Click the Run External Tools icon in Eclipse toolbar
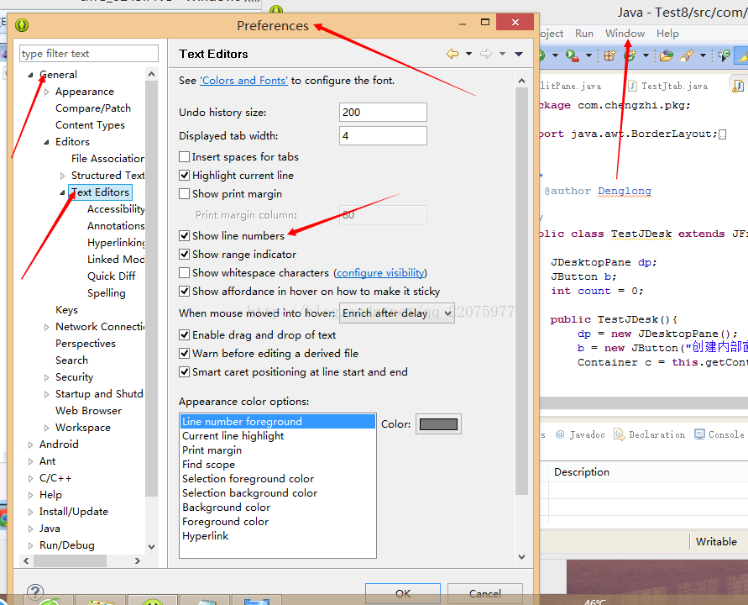 572,55
